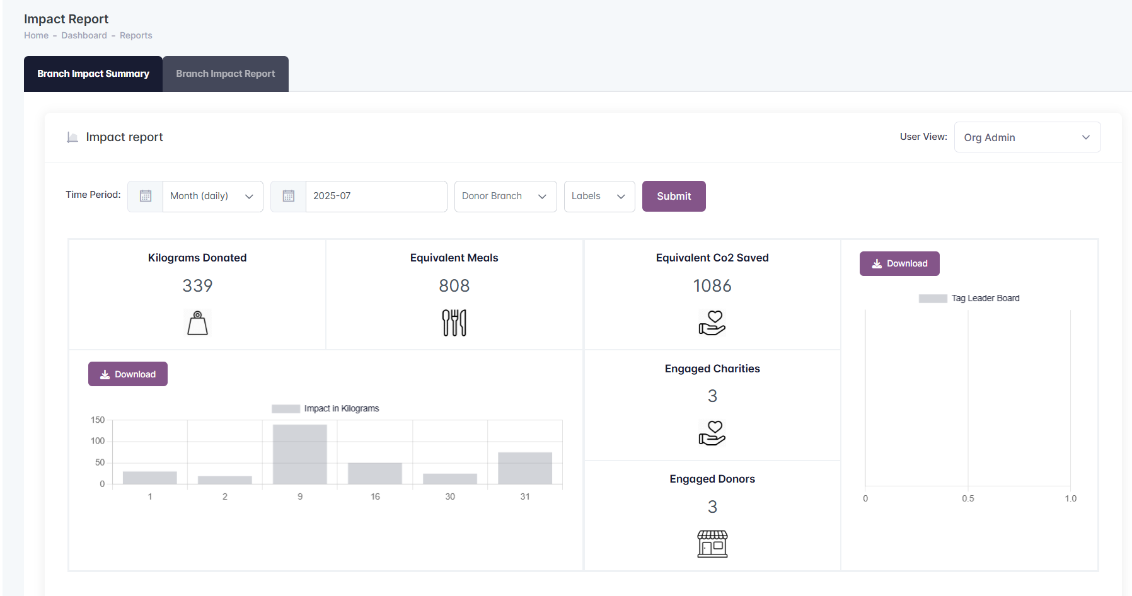The image size is (1132, 596).
Task: Click the chart icon next to Impact report
Action: (x=72, y=137)
